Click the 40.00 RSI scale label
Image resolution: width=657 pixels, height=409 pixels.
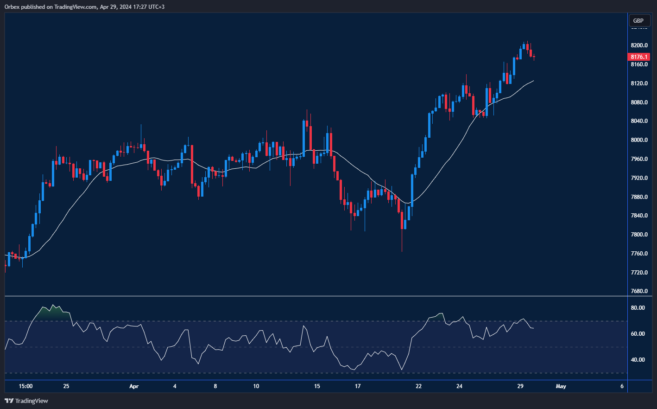point(638,360)
